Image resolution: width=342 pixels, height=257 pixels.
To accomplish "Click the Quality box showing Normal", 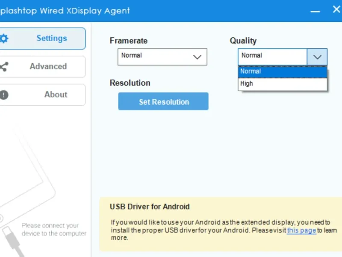I will pyautogui.click(x=272, y=57).
